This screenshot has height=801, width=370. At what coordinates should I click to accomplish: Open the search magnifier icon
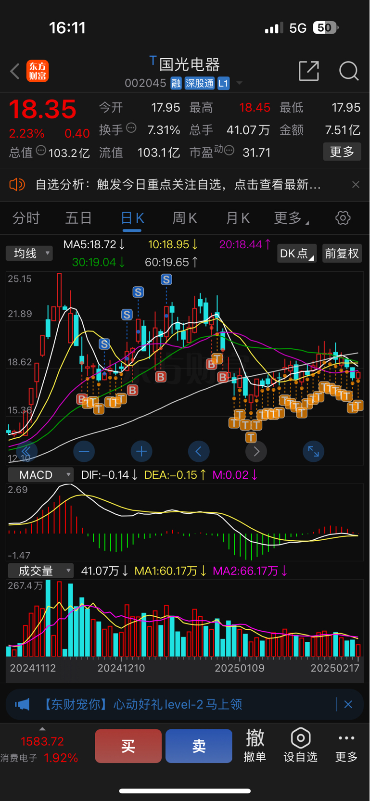349,71
